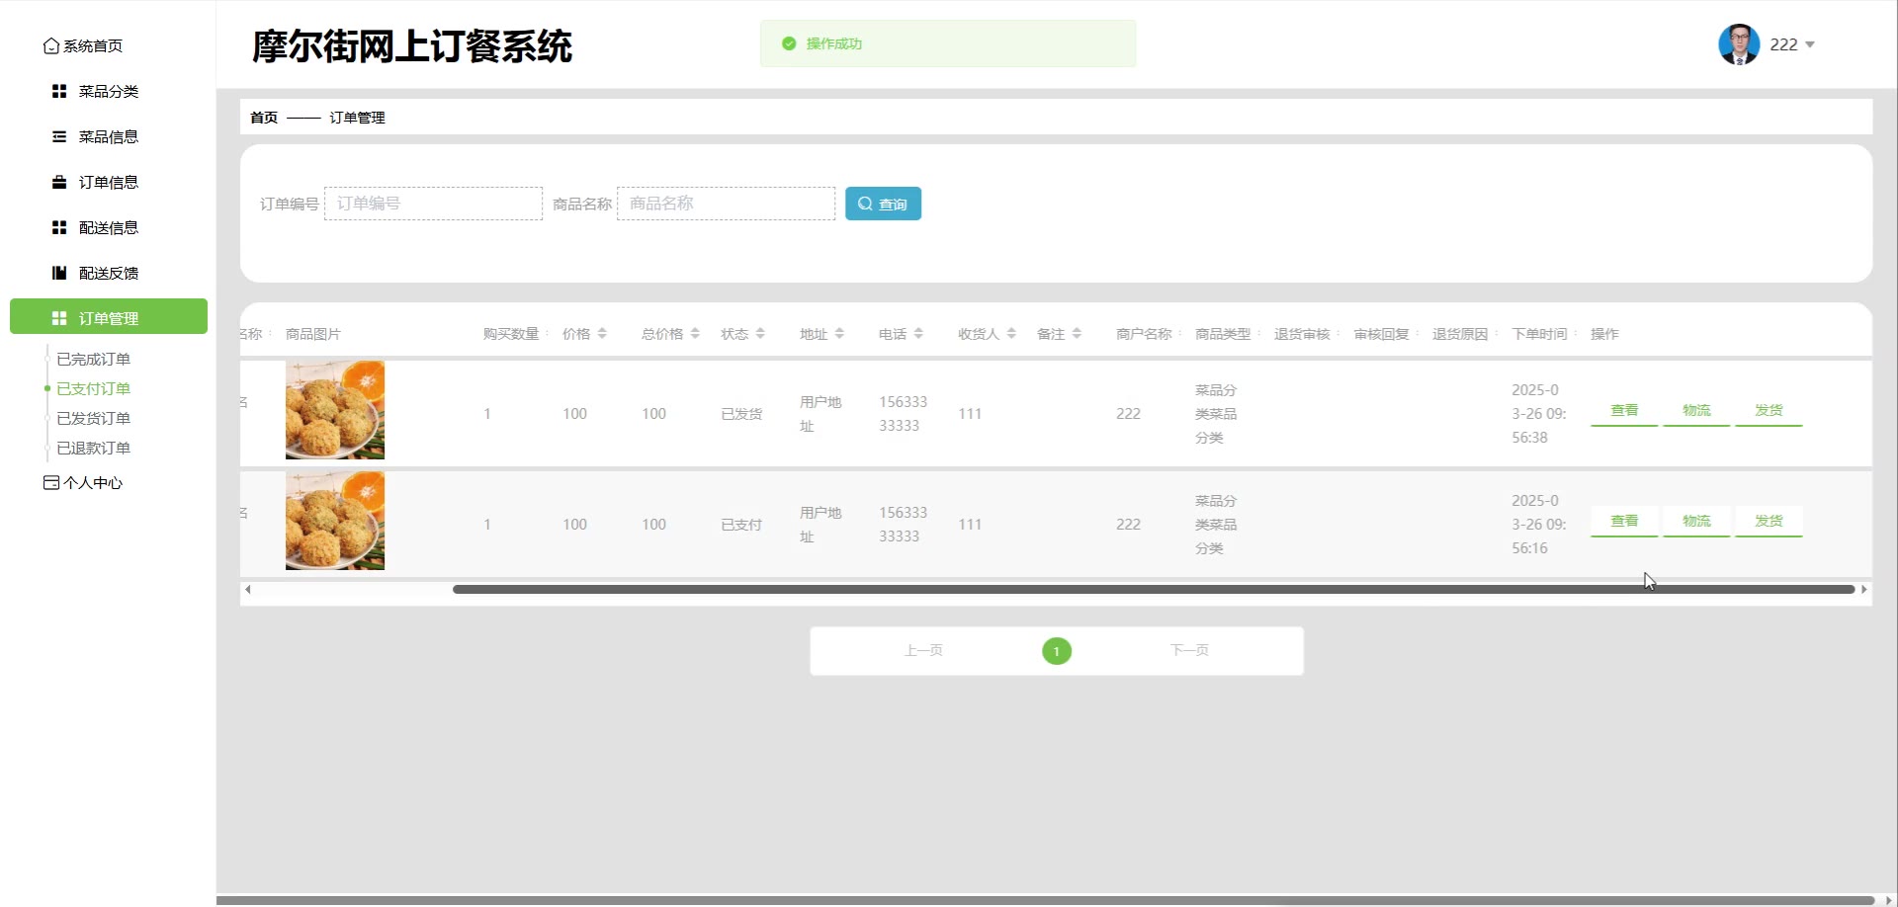Click the list icon next to 菜品信息
Screen dimensions: 1898x907
59,136
